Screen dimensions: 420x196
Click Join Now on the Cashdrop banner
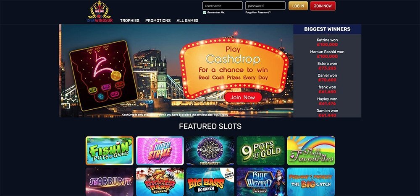click(243, 98)
